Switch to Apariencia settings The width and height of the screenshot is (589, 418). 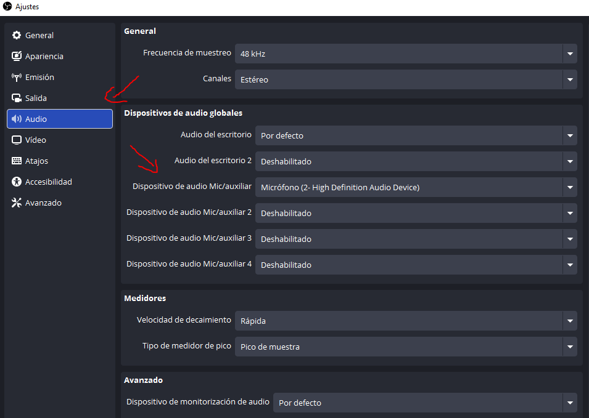point(60,56)
